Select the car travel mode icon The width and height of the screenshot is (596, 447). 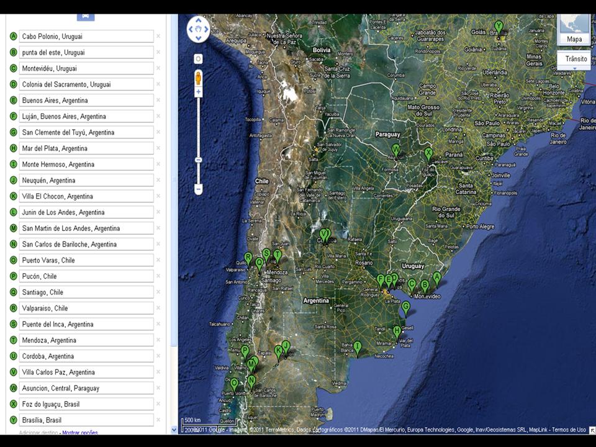86,16
